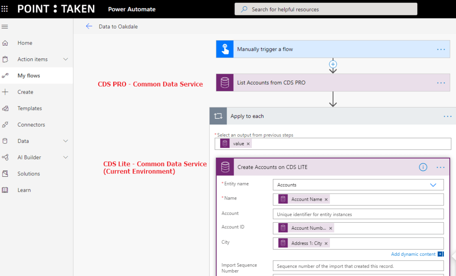Open ellipsis menu on List Accounts from CDS PRO

tap(441, 83)
